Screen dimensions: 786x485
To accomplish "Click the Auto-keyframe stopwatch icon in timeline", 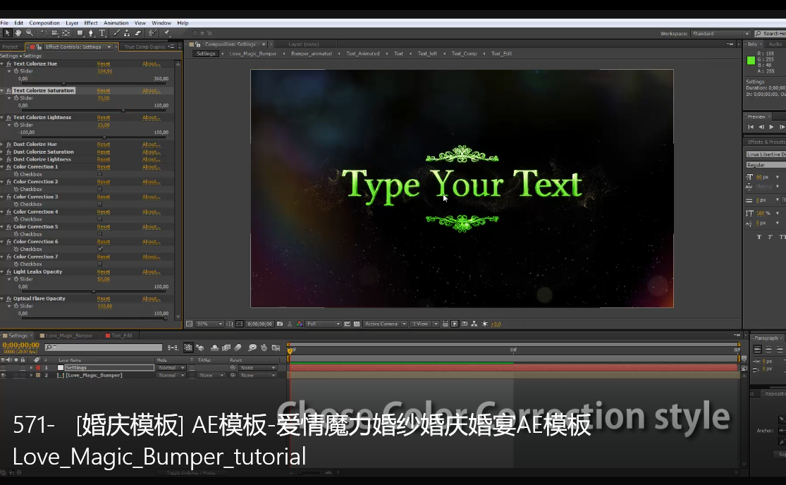I will point(264,348).
